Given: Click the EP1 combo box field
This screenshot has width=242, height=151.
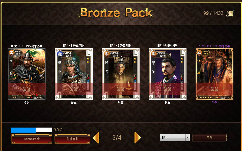Looking at the screenshot, I should click(175, 138).
